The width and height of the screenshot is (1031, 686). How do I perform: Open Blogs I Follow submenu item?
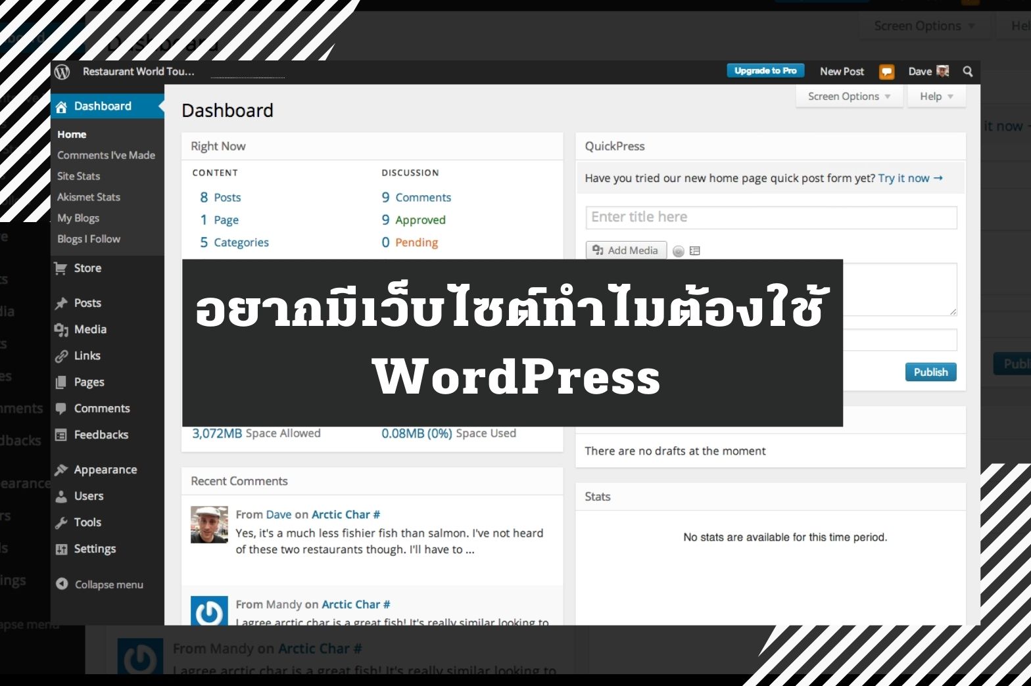pyautogui.click(x=89, y=239)
